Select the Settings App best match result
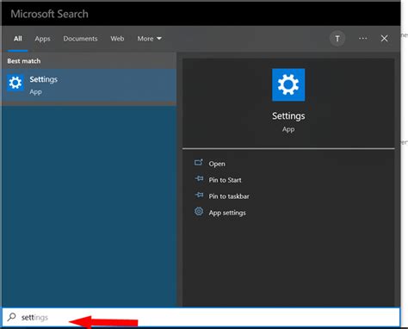The image size is (408, 329). [x=89, y=85]
